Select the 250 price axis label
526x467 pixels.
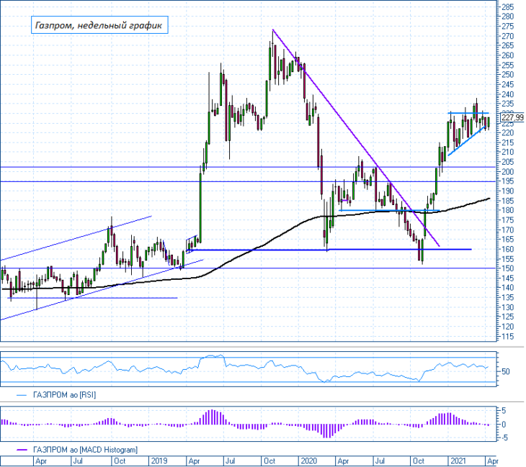507,75
